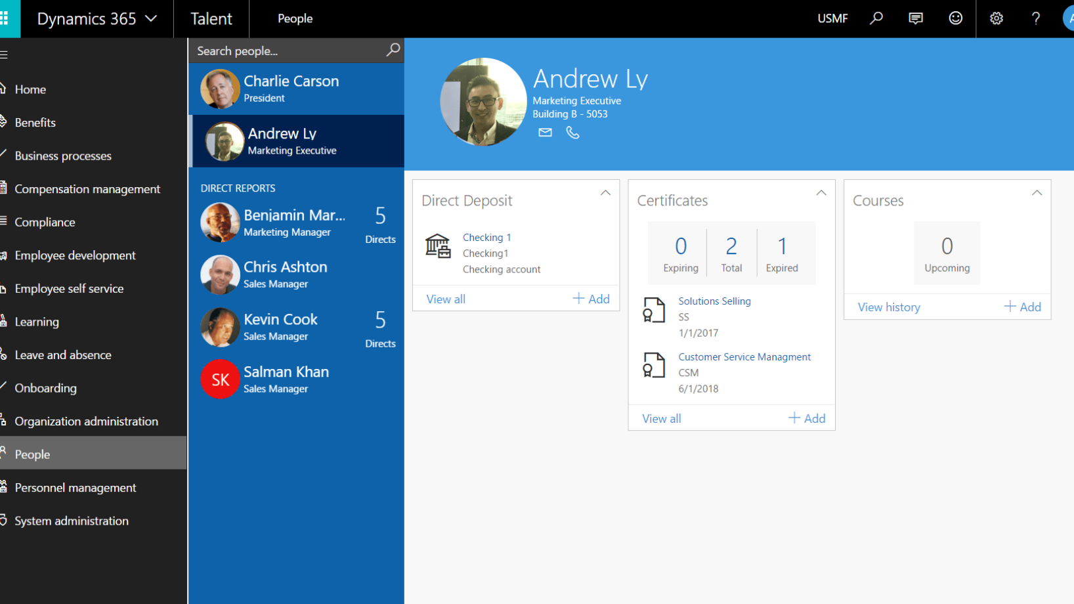Click the People breadcrumb in top bar
The width and height of the screenshot is (1074, 604).
(x=295, y=18)
